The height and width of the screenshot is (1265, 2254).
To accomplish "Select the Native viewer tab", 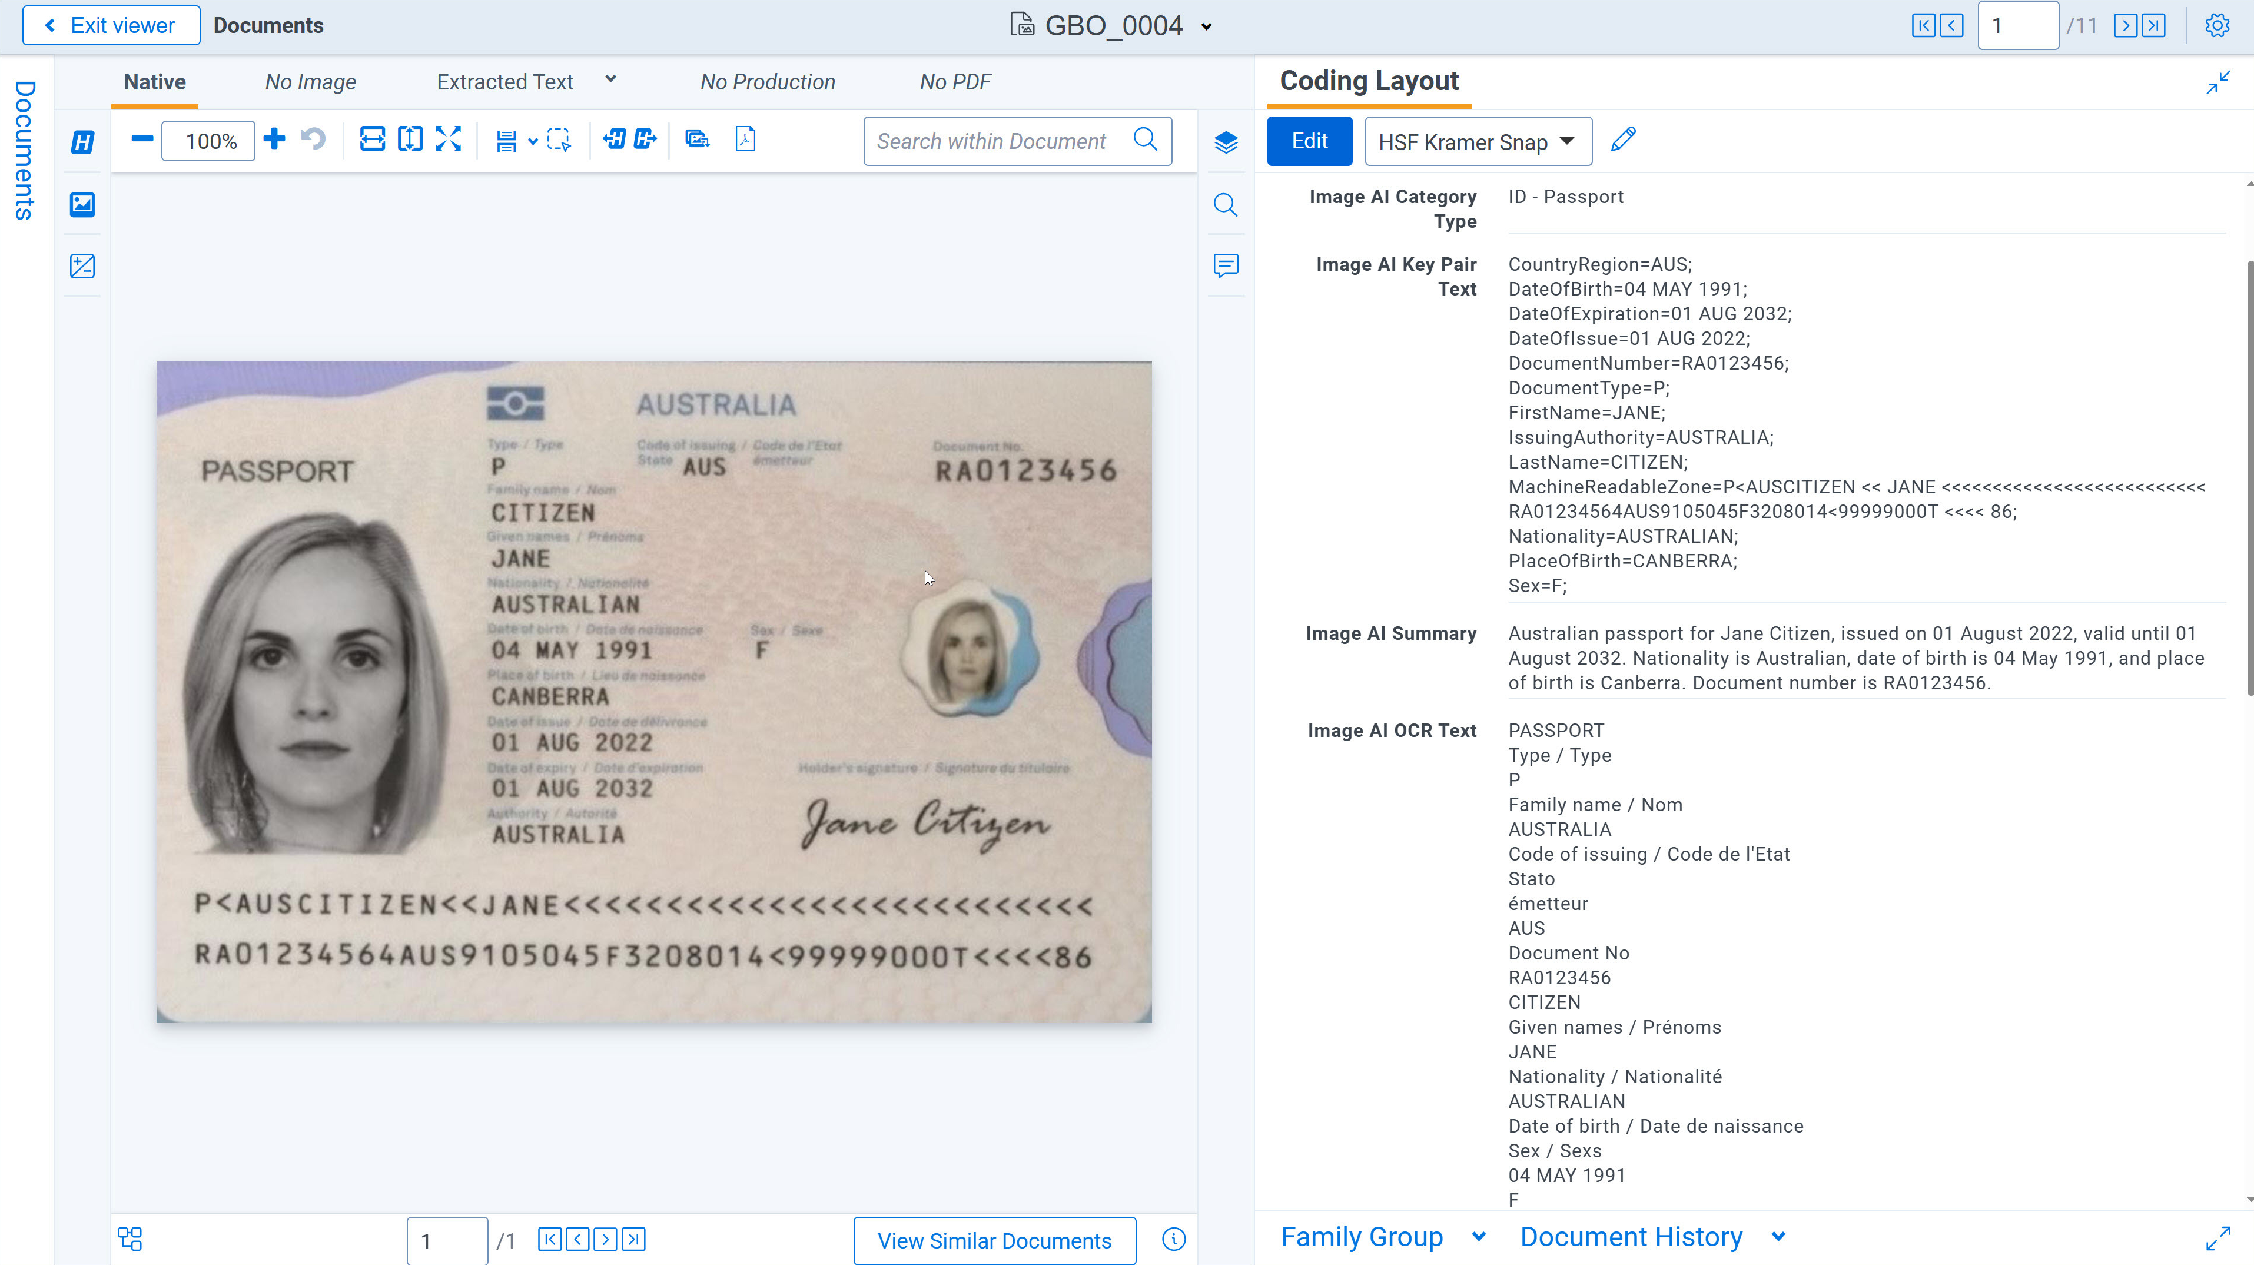I will [x=154, y=82].
